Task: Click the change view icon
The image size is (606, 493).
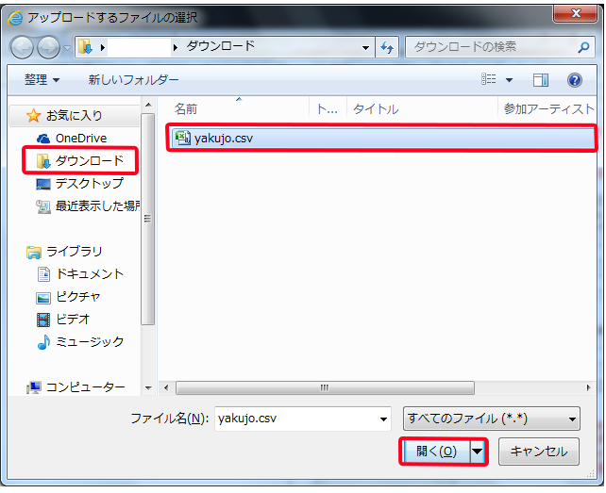Action: point(489,80)
